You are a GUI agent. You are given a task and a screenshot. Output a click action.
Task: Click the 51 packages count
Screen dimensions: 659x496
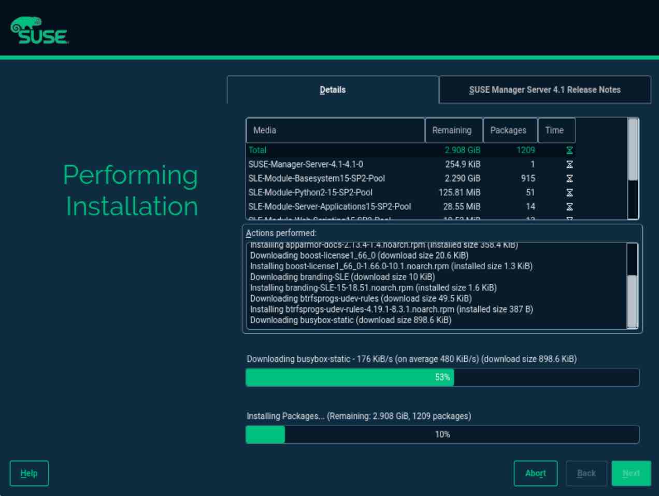click(531, 192)
